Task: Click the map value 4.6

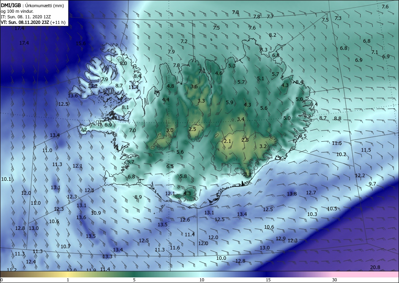Action: [219, 73]
